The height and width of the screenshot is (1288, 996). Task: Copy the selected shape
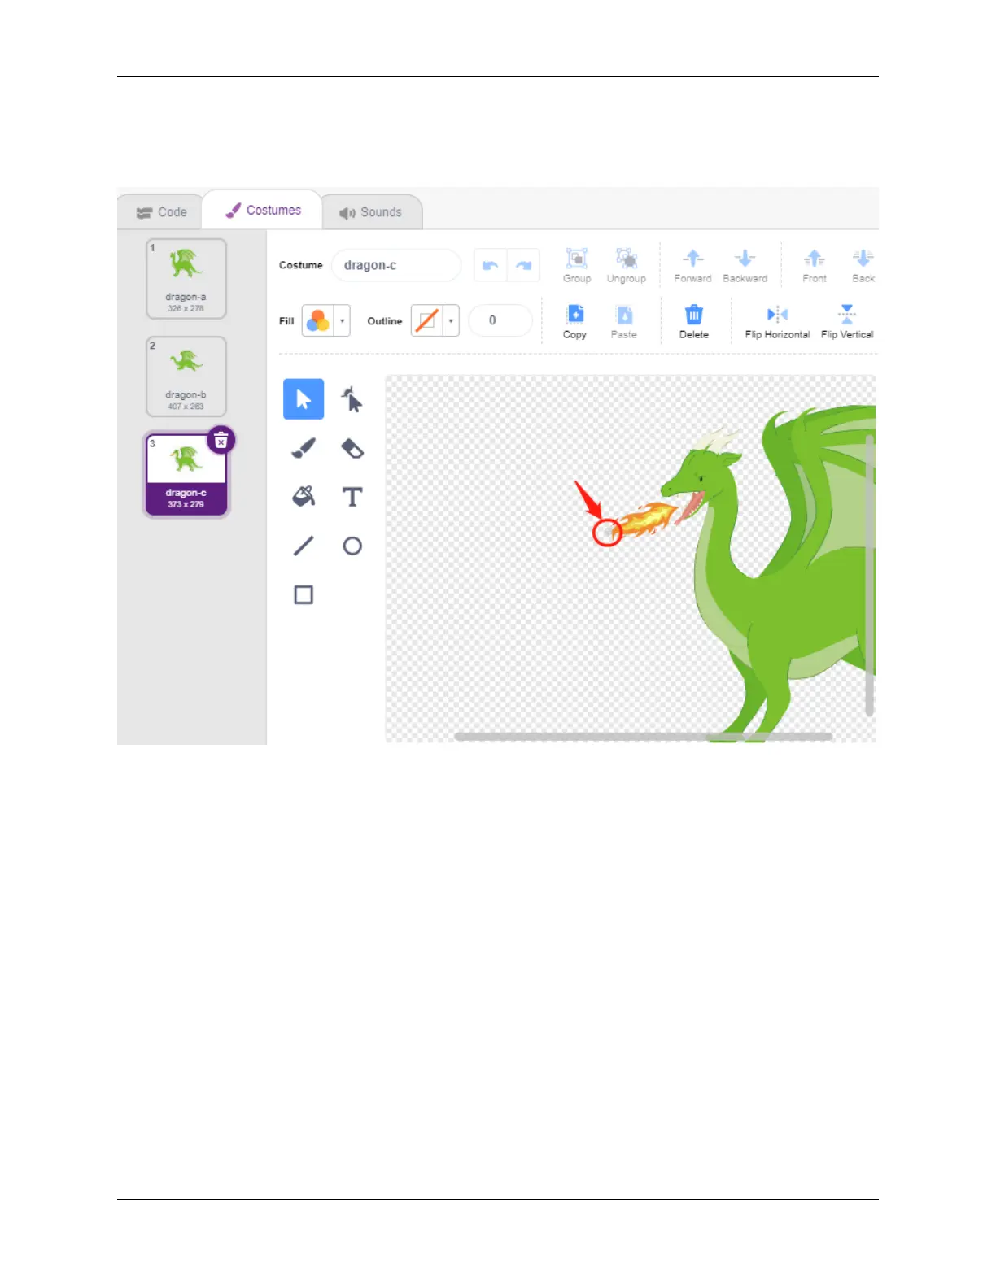(x=575, y=321)
